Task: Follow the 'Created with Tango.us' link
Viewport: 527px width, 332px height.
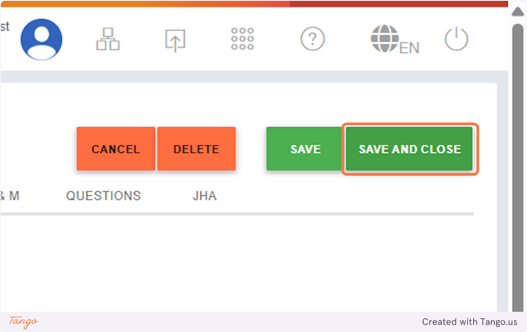Action: [469, 322]
